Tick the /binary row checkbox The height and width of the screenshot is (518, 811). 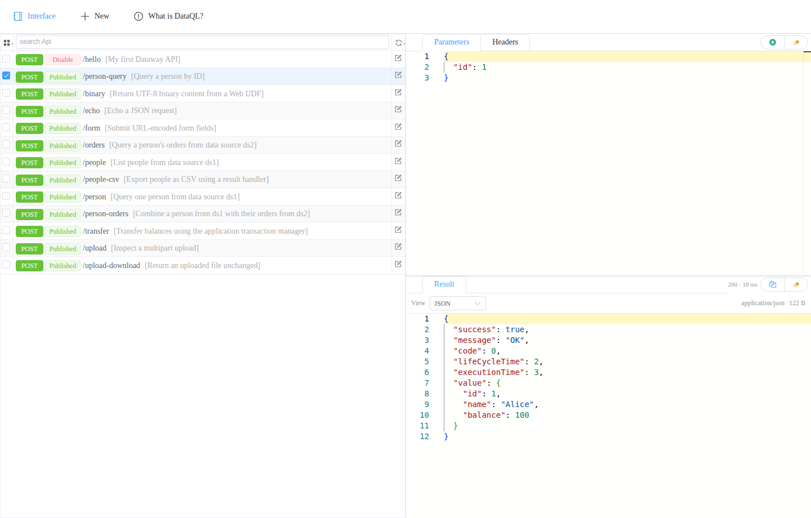tap(6, 93)
